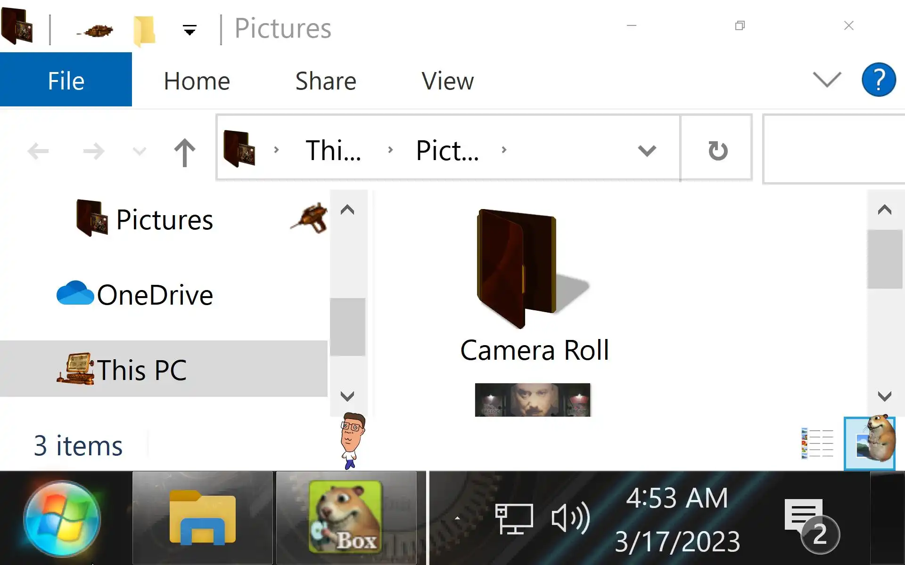This screenshot has height=565, width=905.
Task: Open the File menu tab
Action: click(66, 80)
